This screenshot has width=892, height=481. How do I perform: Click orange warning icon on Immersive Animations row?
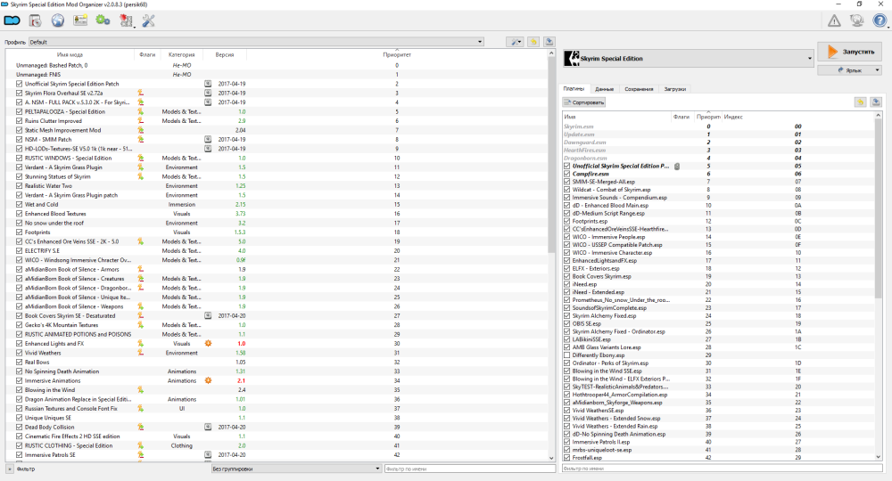tap(208, 380)
